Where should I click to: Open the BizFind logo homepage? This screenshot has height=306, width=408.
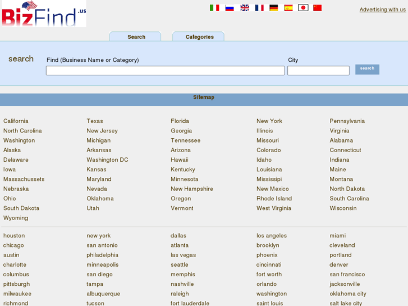(43, 14)
